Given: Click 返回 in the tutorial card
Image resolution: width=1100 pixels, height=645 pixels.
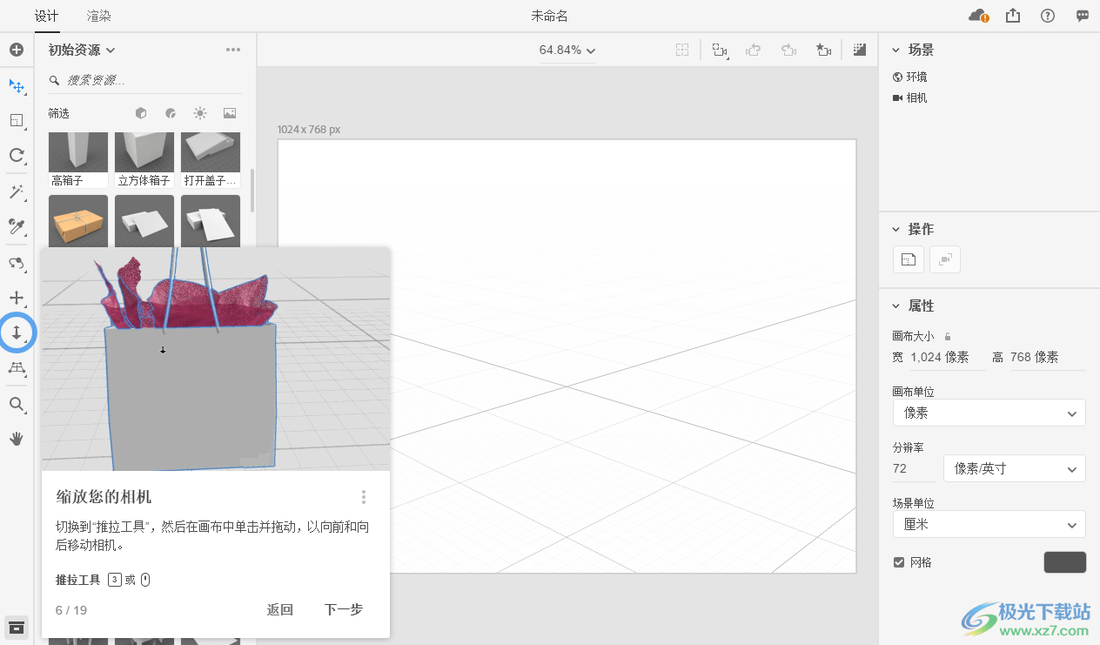Looking at the screenshot, I should click(279, 609).
